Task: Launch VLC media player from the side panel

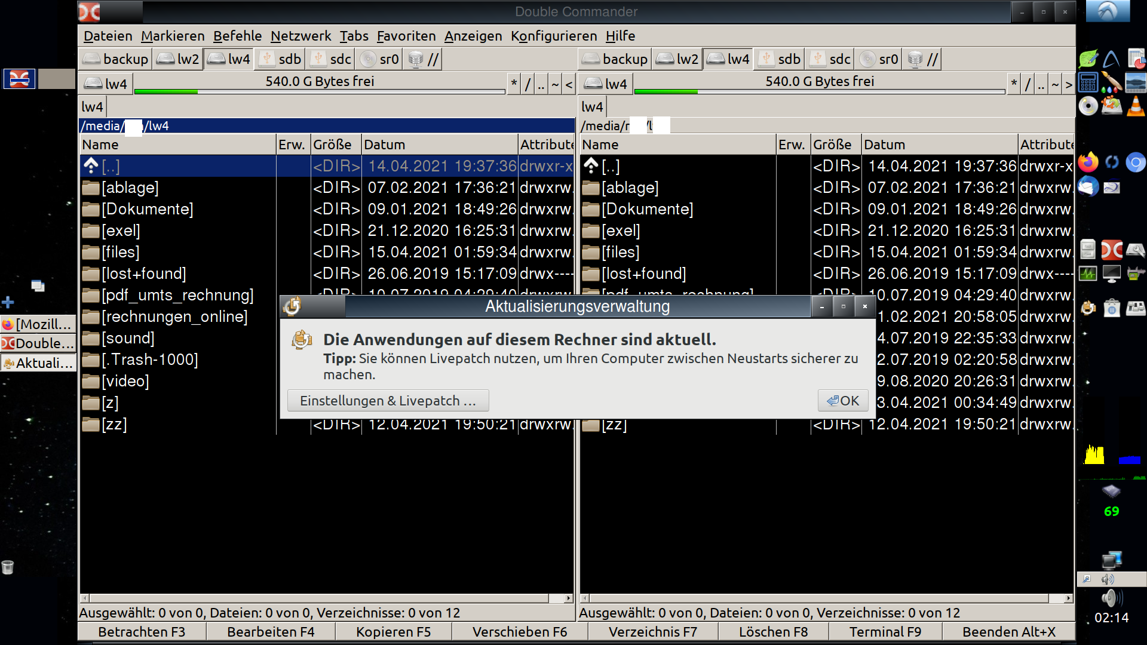Action: [1136, 106]
